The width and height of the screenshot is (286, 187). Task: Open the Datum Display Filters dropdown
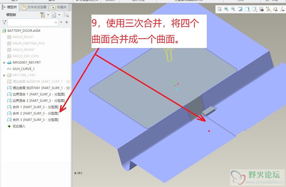(268, 9)
